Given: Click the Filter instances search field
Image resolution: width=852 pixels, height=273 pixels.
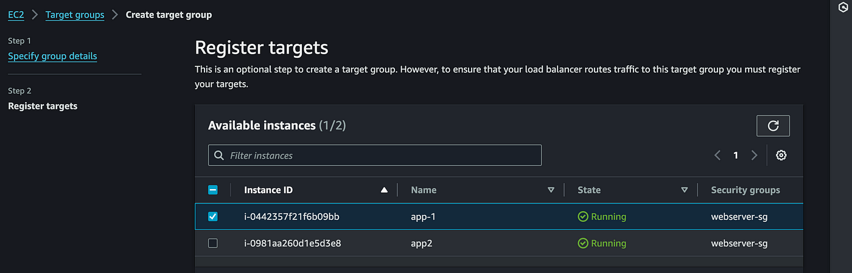Looking at the screenshot, I should tap(375, 155).
